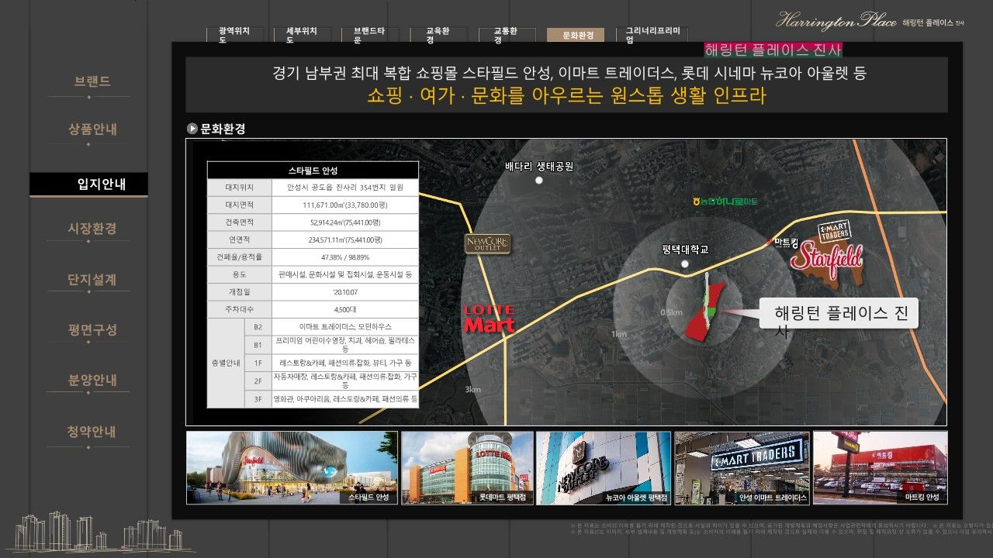Viewport: 993px width, 558px height.
Task: Click the 배다리 생태공원 map marker
Action: (538, 180)
